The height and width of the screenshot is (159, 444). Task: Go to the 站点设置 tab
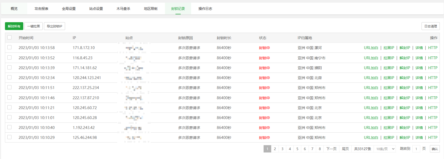click(96, 9)
